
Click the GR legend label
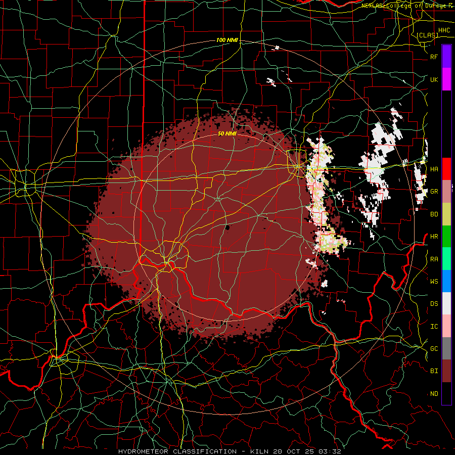[x=434, y=192]
